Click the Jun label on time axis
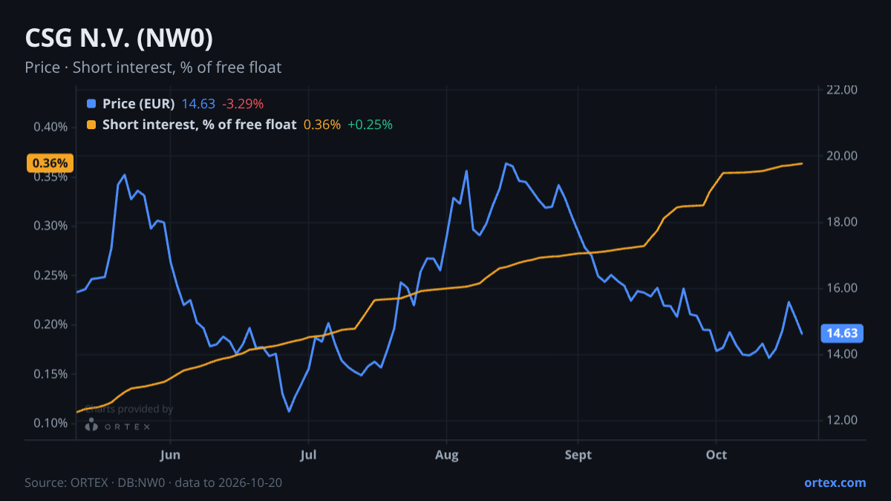The width and height of the screenshot is (891, 501). coord(171,455)
